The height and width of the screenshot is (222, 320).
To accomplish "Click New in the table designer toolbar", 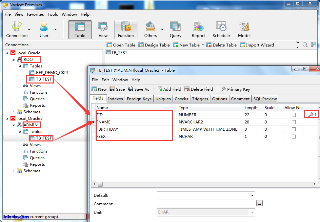I will (99, 89).
